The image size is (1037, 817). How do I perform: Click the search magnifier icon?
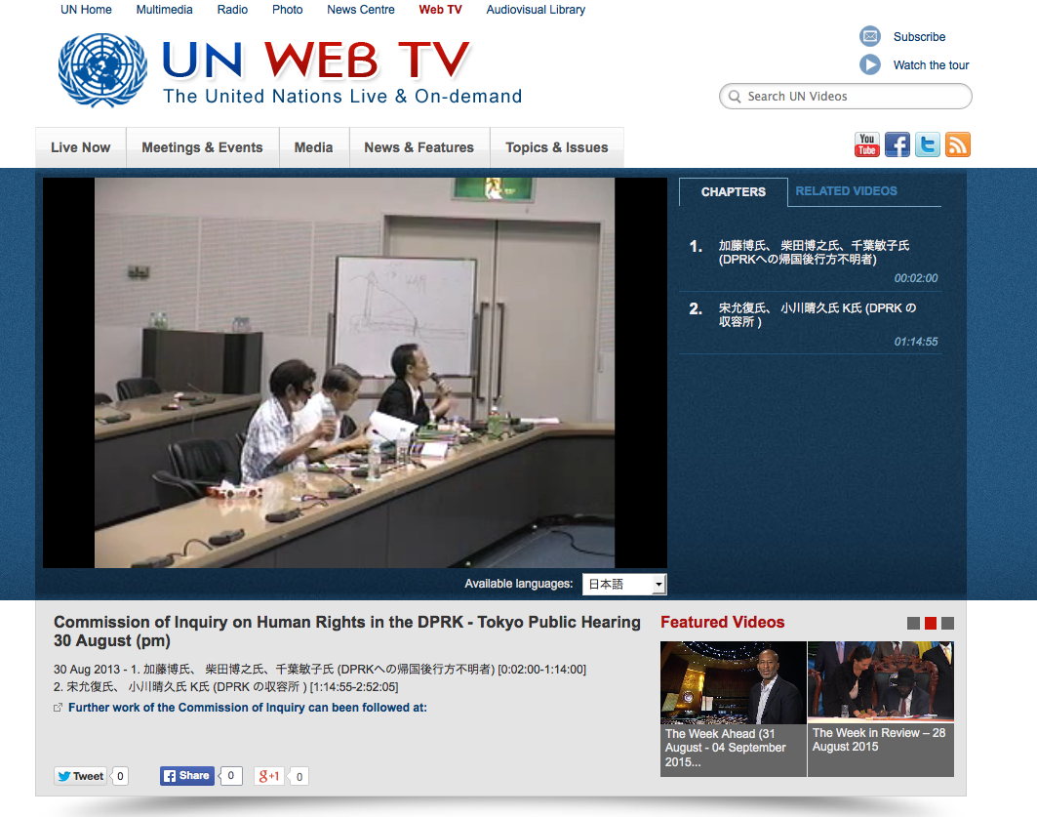click(x=735, y=97)
